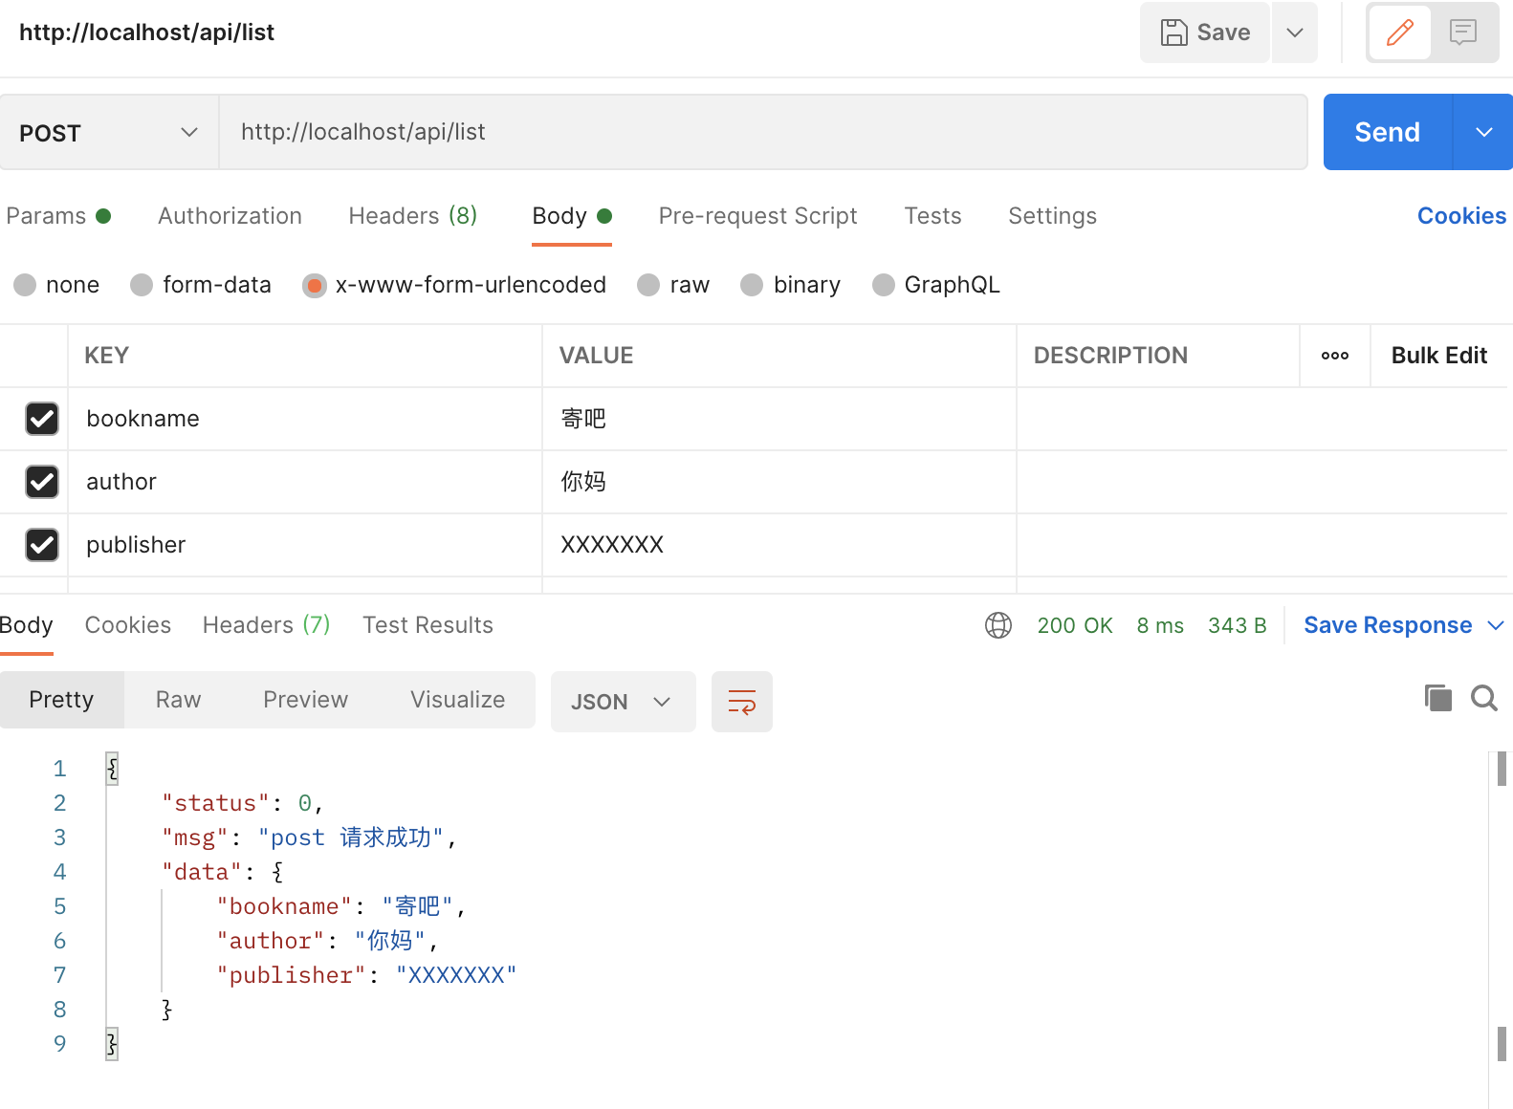Uncheck the author row checkbox
The height and width of the screenshot is (1109, 1513).
tap(42, 482)
